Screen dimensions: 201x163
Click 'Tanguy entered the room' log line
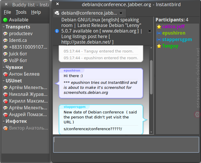99,51
